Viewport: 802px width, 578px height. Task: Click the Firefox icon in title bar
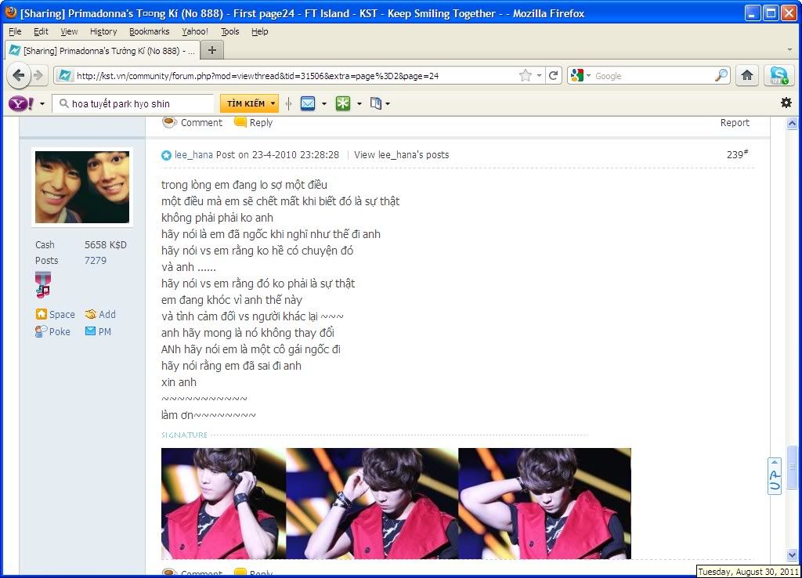tap(10, 13)
